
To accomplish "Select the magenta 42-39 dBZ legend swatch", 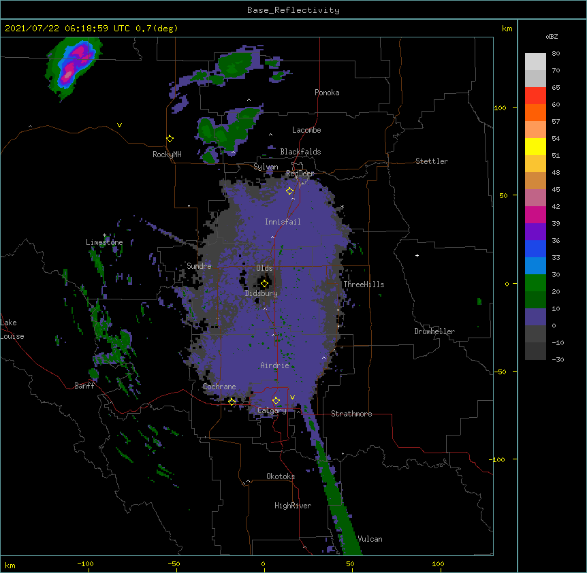I will click(535, 214).
